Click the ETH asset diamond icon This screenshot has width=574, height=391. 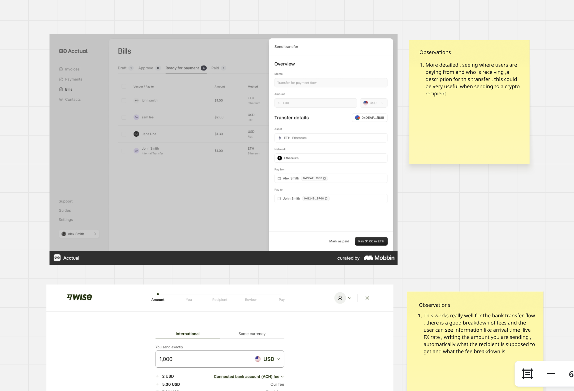(280, 138)
